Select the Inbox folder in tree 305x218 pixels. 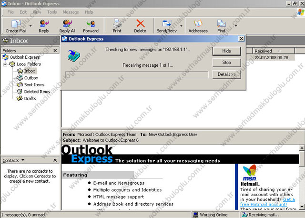[x=30, y=71]
